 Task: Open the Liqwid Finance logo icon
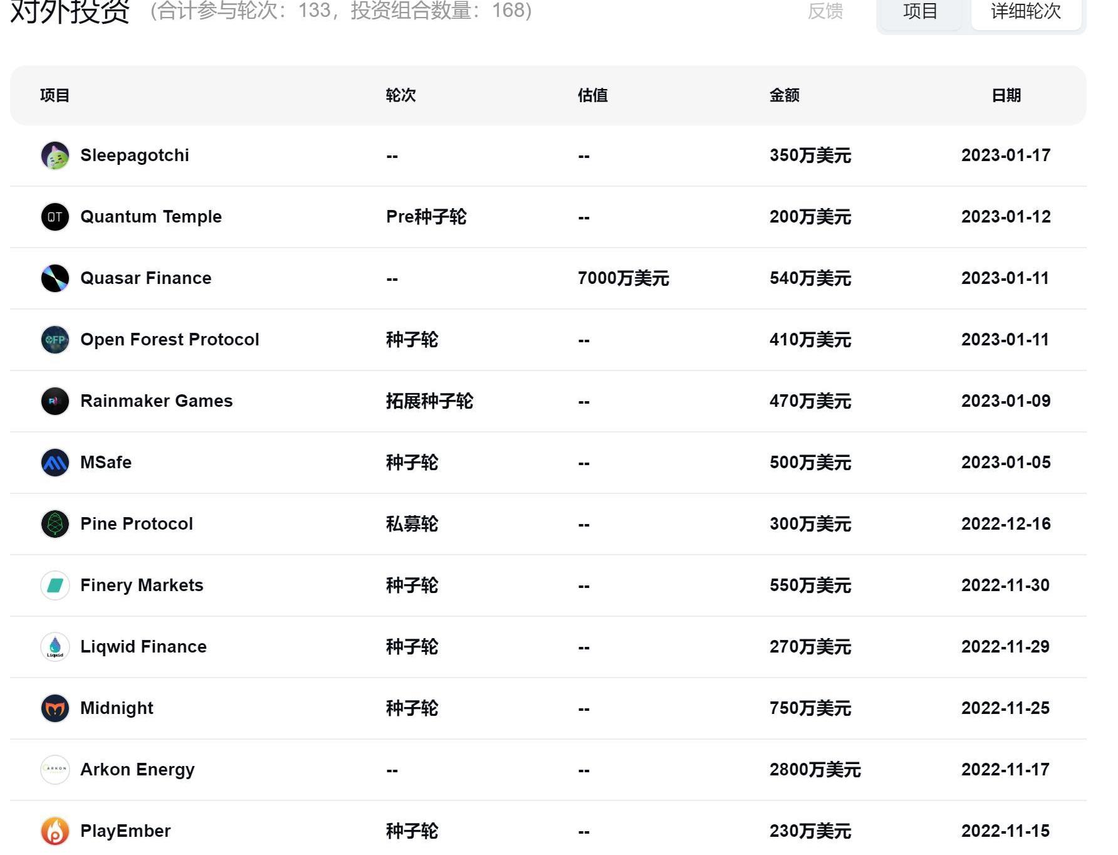[x=55, y=647]
